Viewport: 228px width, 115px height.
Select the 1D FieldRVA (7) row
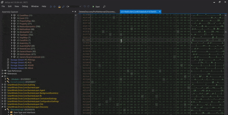click(23, 40)
